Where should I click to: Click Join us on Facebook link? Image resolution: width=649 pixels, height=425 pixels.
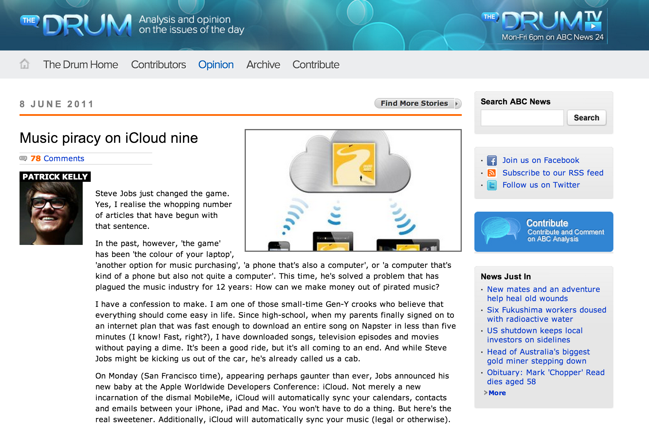tap(541, 160)
